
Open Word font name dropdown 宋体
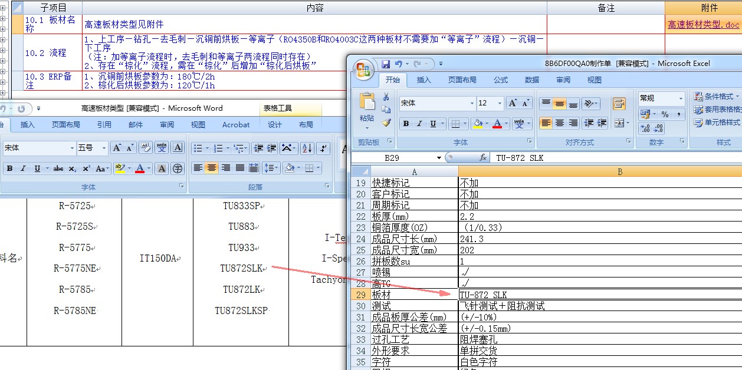pyautogui.click(x=73, y=148)
